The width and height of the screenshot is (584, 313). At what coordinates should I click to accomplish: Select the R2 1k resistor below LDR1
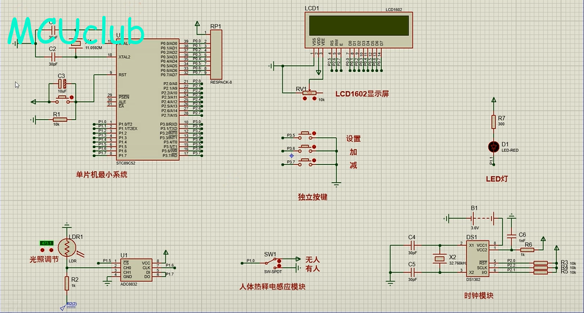click(67, 283)
